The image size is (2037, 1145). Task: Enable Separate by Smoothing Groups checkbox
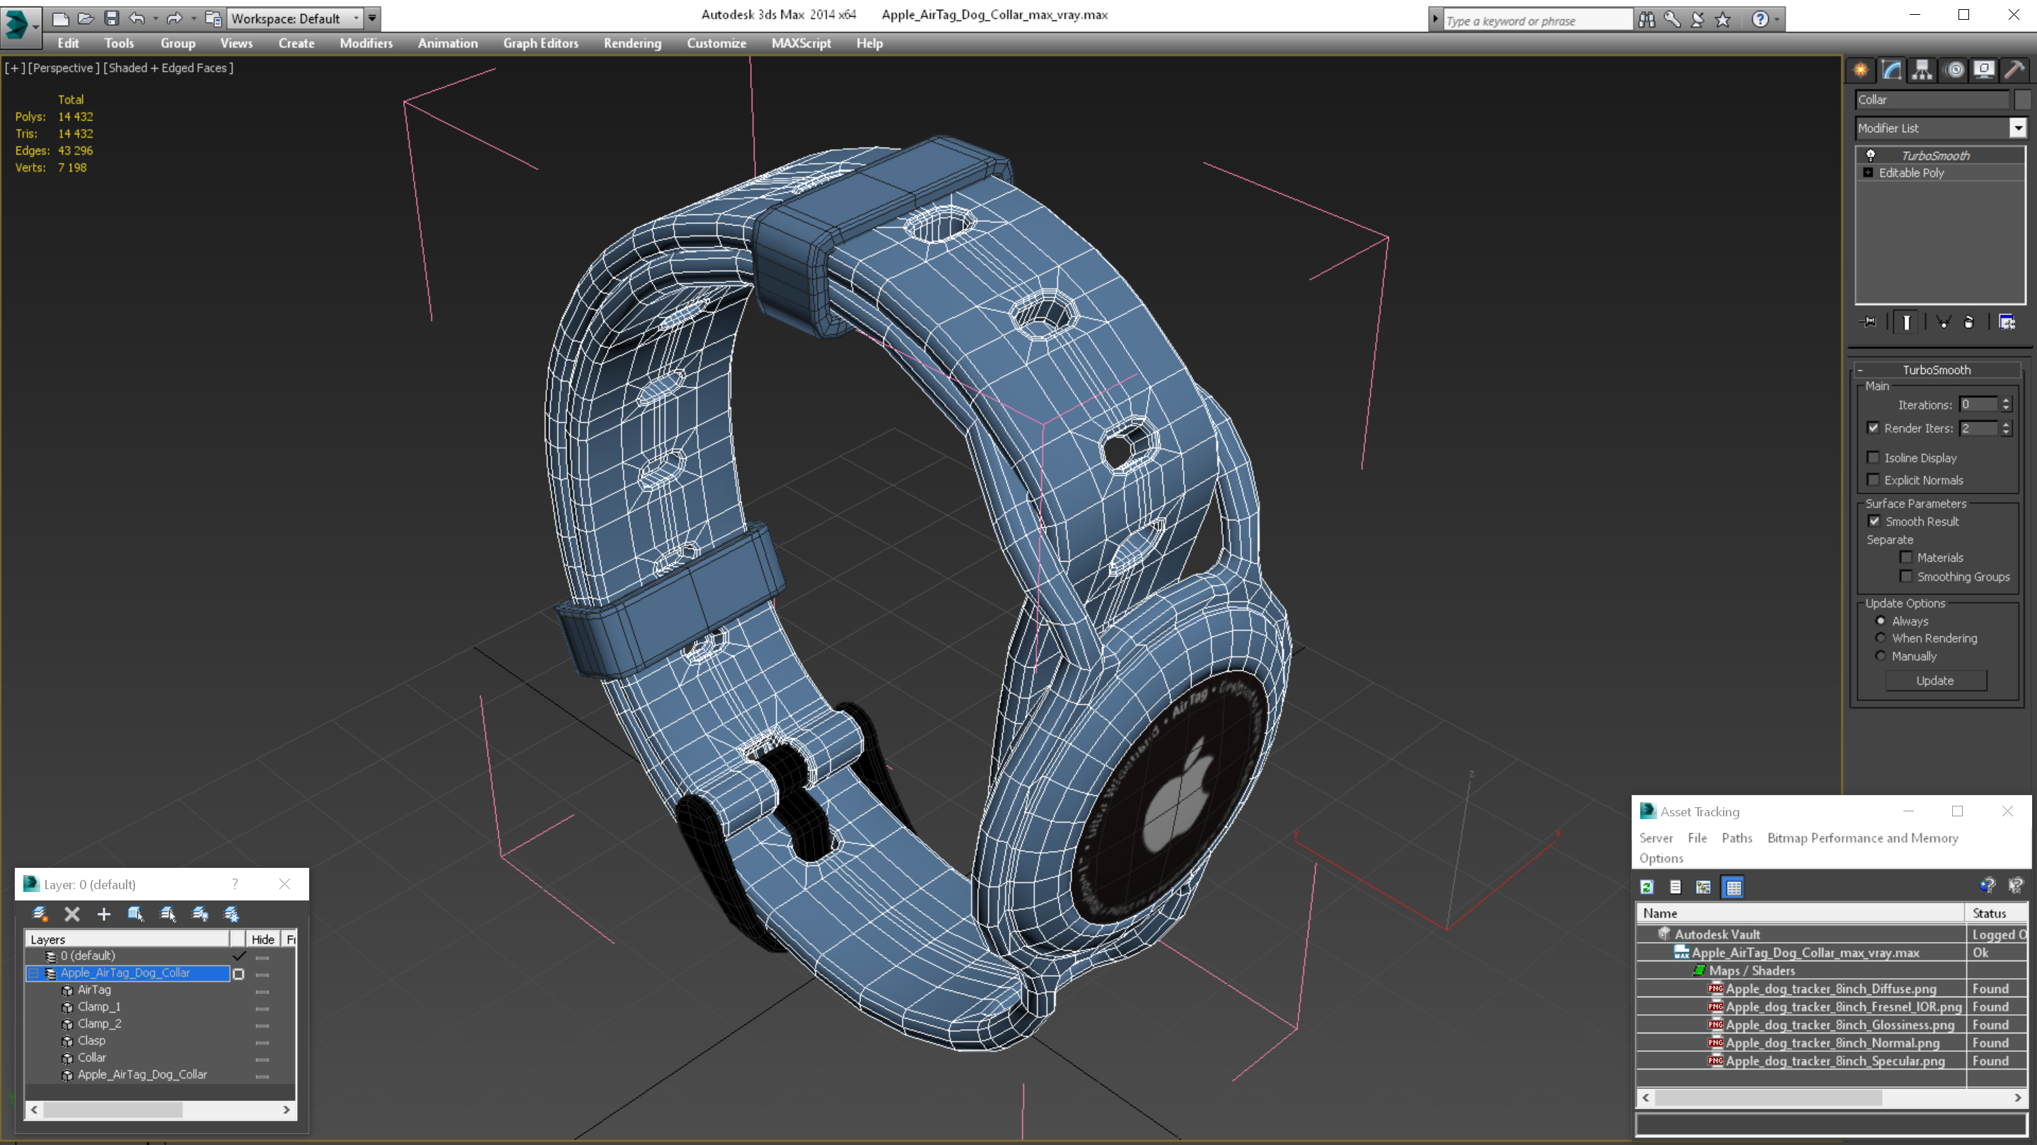click(1905, 577)
